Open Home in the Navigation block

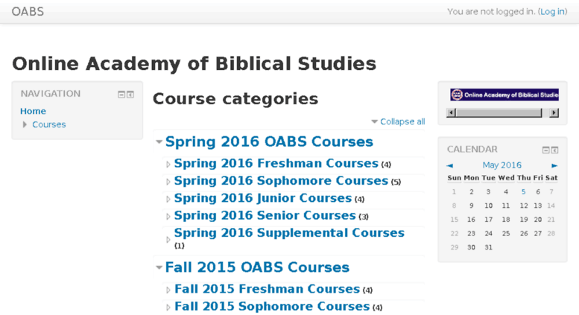(x=34, y=111)
